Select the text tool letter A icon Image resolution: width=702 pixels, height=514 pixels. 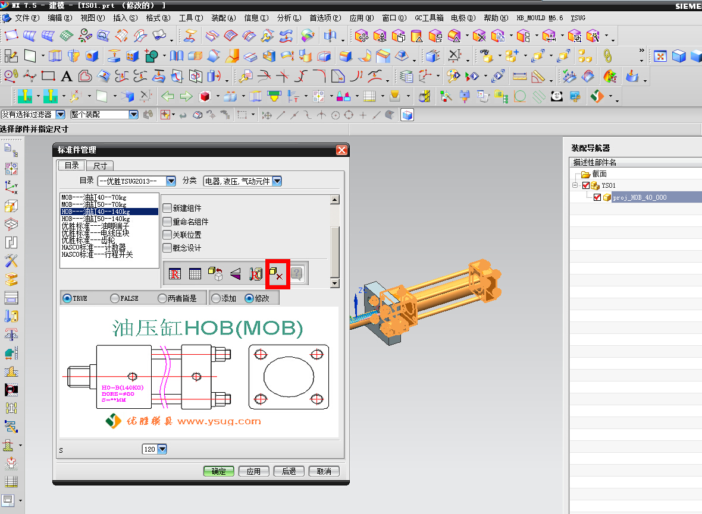67,77
